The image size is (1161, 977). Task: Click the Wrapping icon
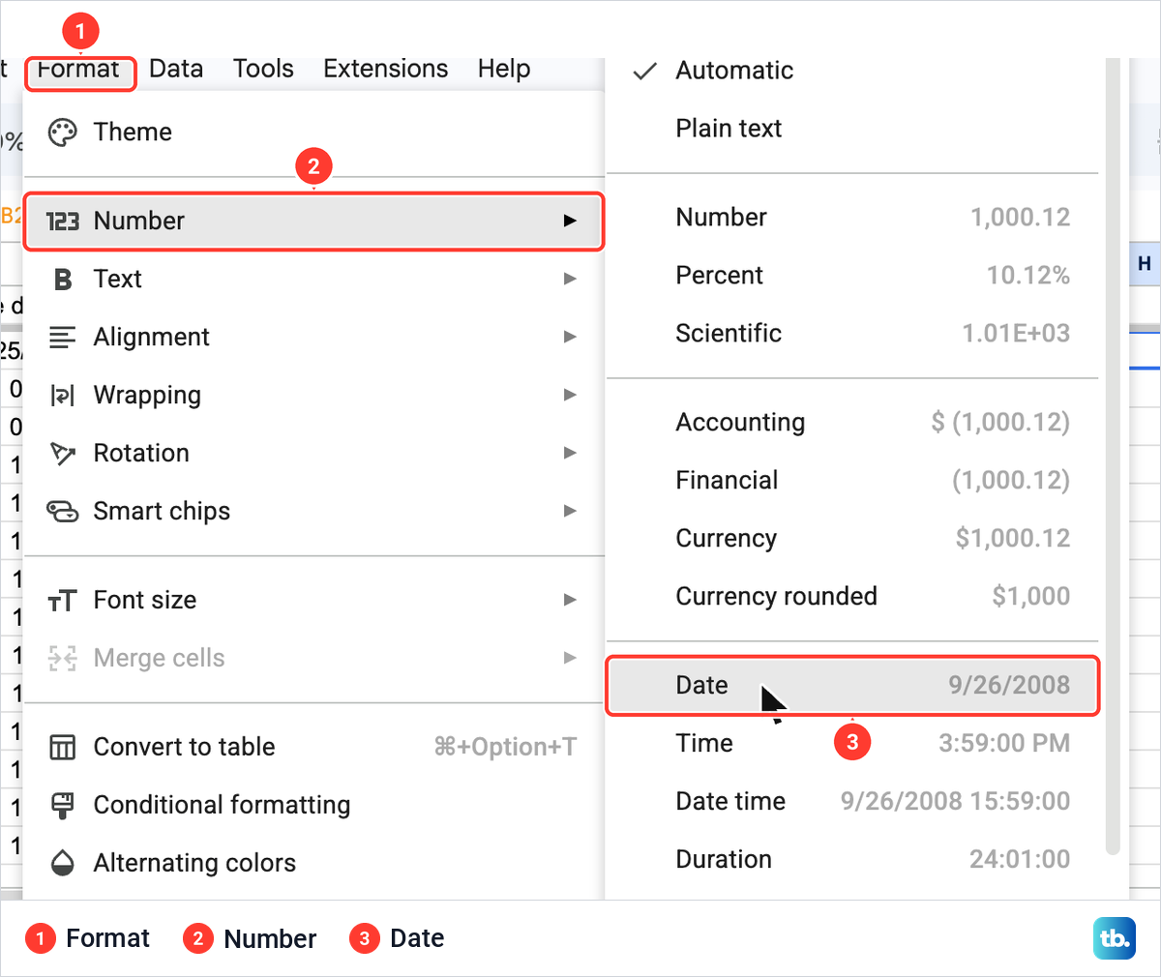pyautogui.click(x=63, y=396)
